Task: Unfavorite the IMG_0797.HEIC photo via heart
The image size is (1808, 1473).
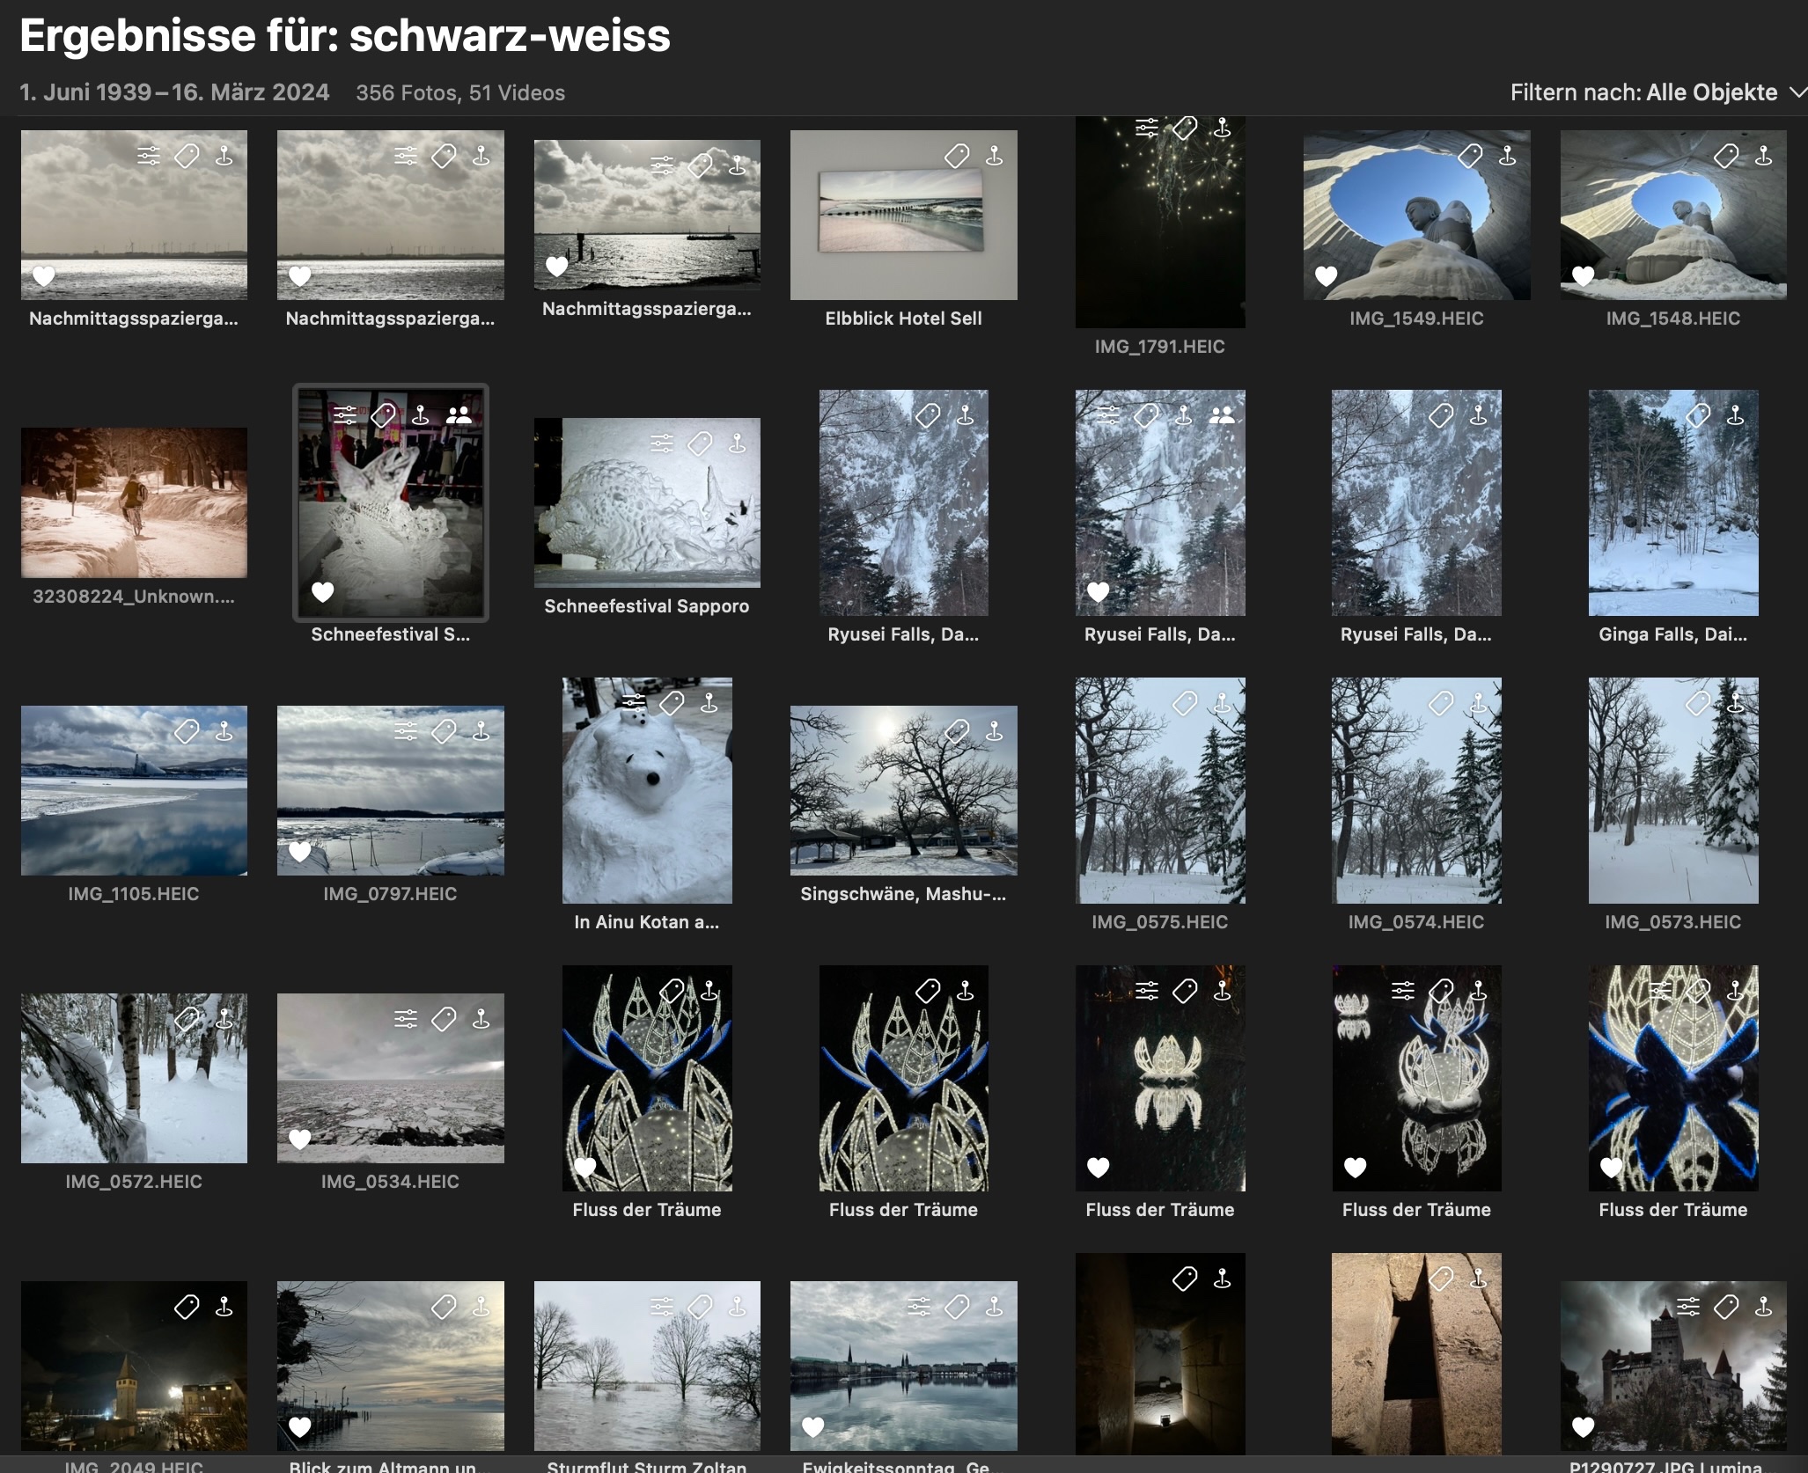Action: pyautogui.click(x=300, y=851)
